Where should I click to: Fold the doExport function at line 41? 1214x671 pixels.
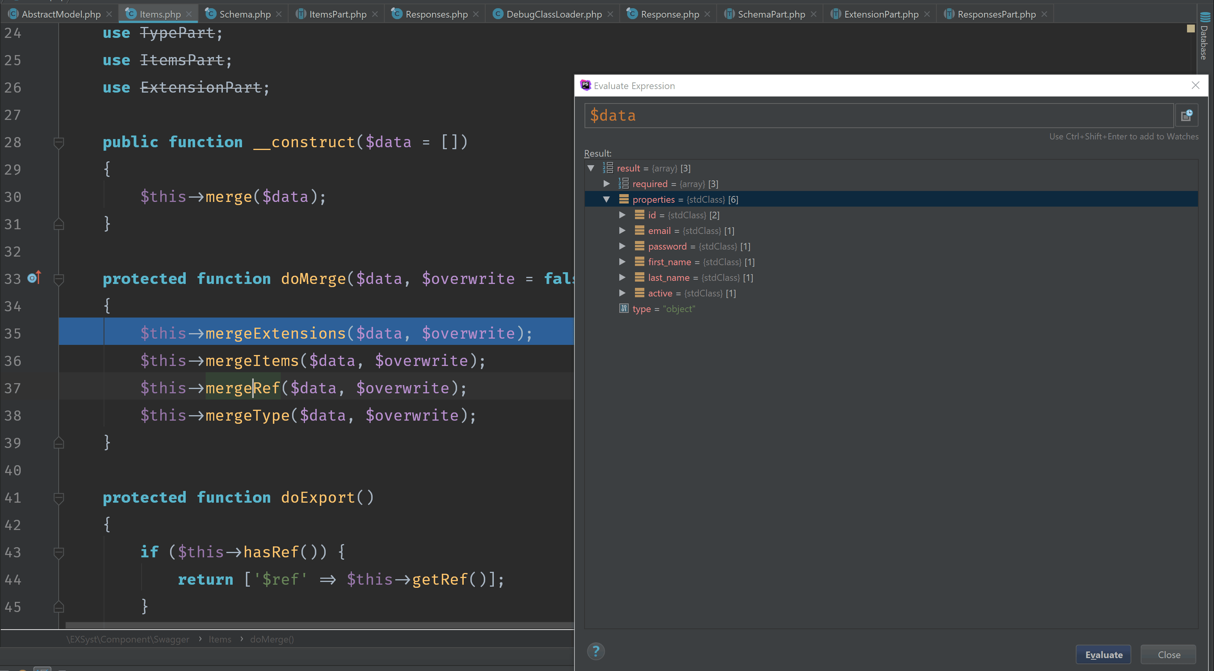coord(58,498)
